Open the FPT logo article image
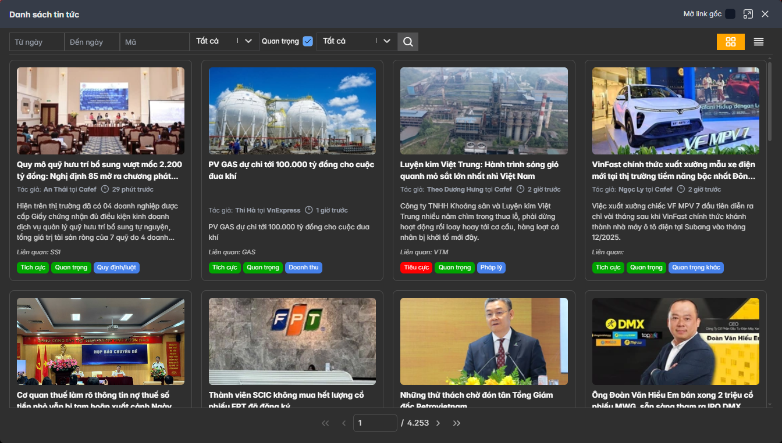Viewport: 782px width, 443px height. [292, 341]
